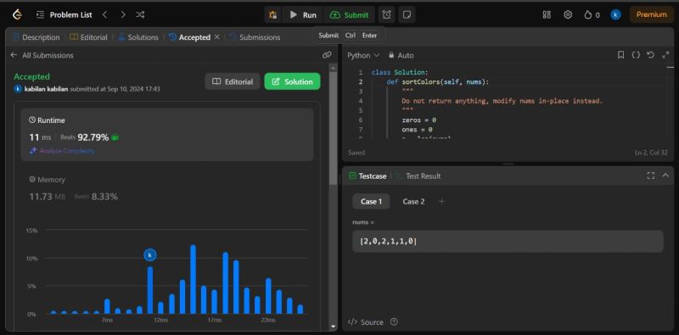
Task: Click the format code braces icon
Action: [x=636, y=55]
